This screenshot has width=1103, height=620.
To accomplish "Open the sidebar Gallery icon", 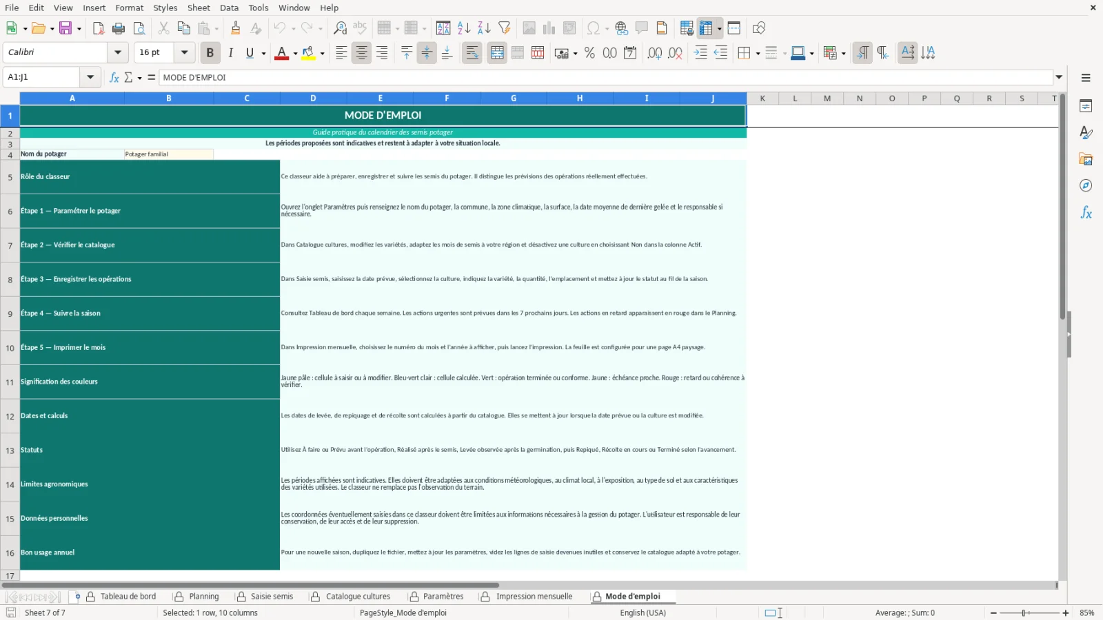I will [x=1086, y=159].
